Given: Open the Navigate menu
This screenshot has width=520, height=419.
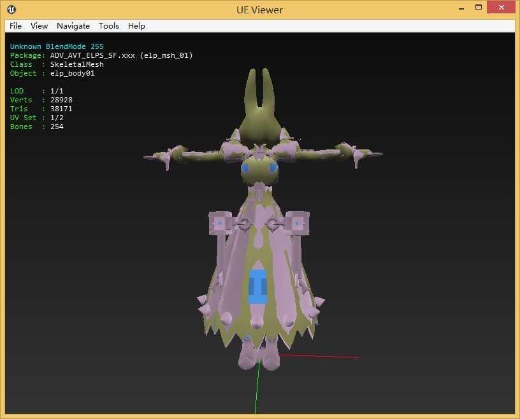Looking at the screenshot, I should pyautogui.click(x=73, y=26).
